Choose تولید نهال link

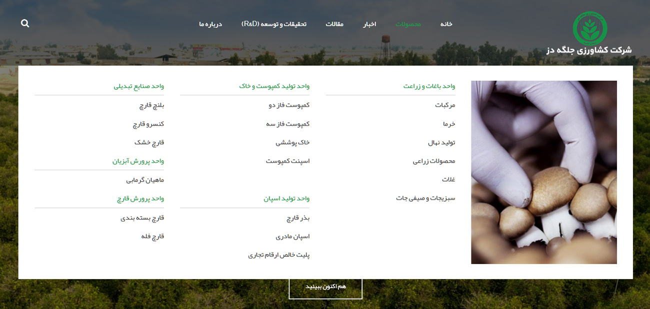click(441, 143)
